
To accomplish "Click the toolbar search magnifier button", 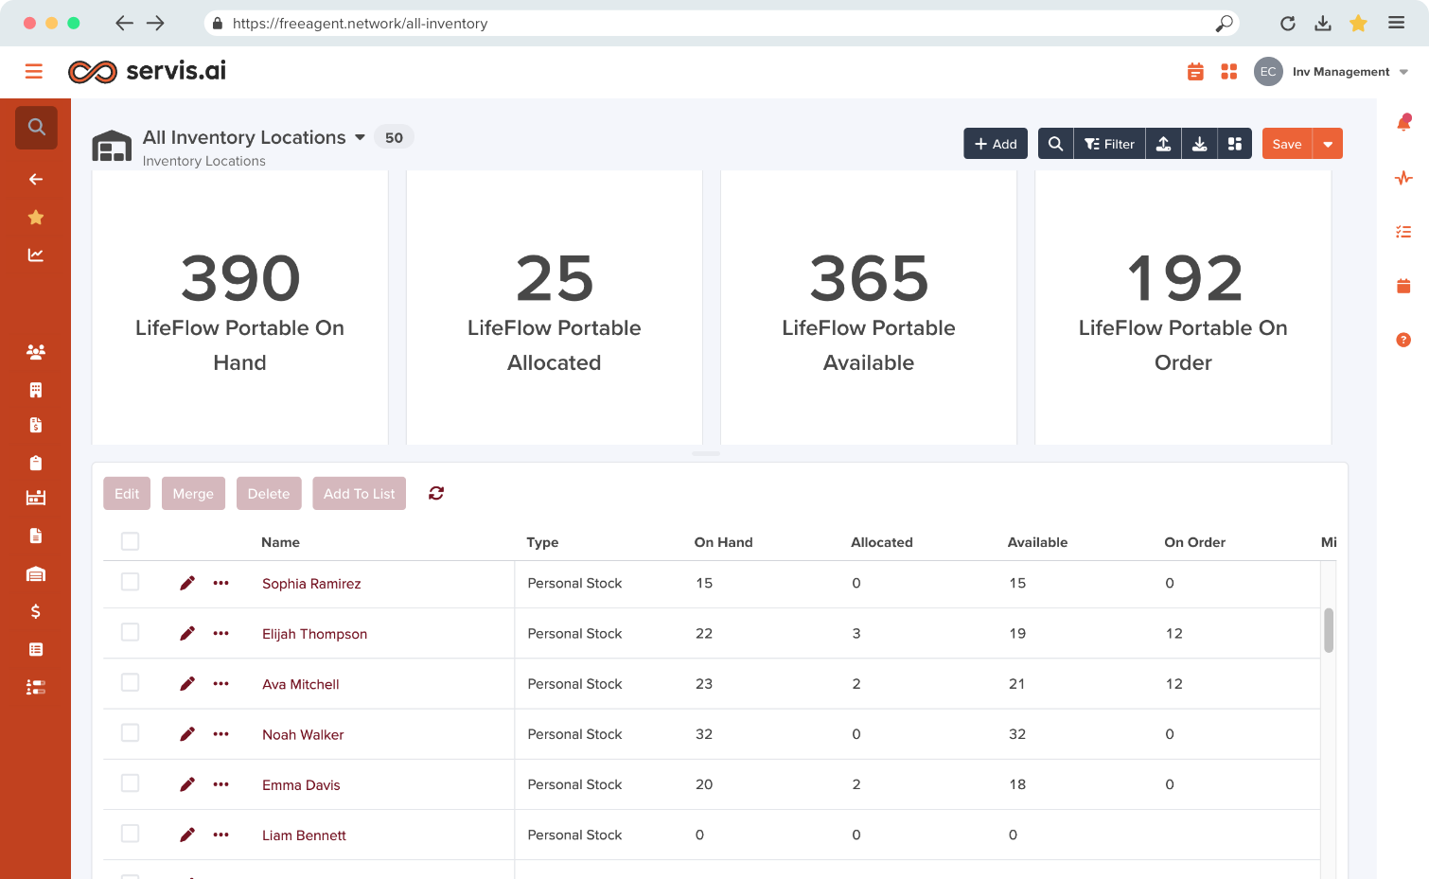I will 1056,144.
